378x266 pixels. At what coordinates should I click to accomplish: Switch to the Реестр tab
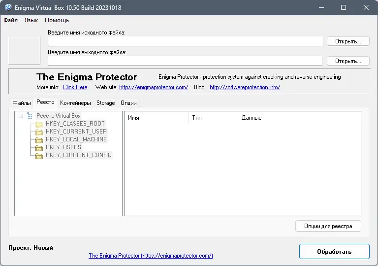click(x=45, y=102)
